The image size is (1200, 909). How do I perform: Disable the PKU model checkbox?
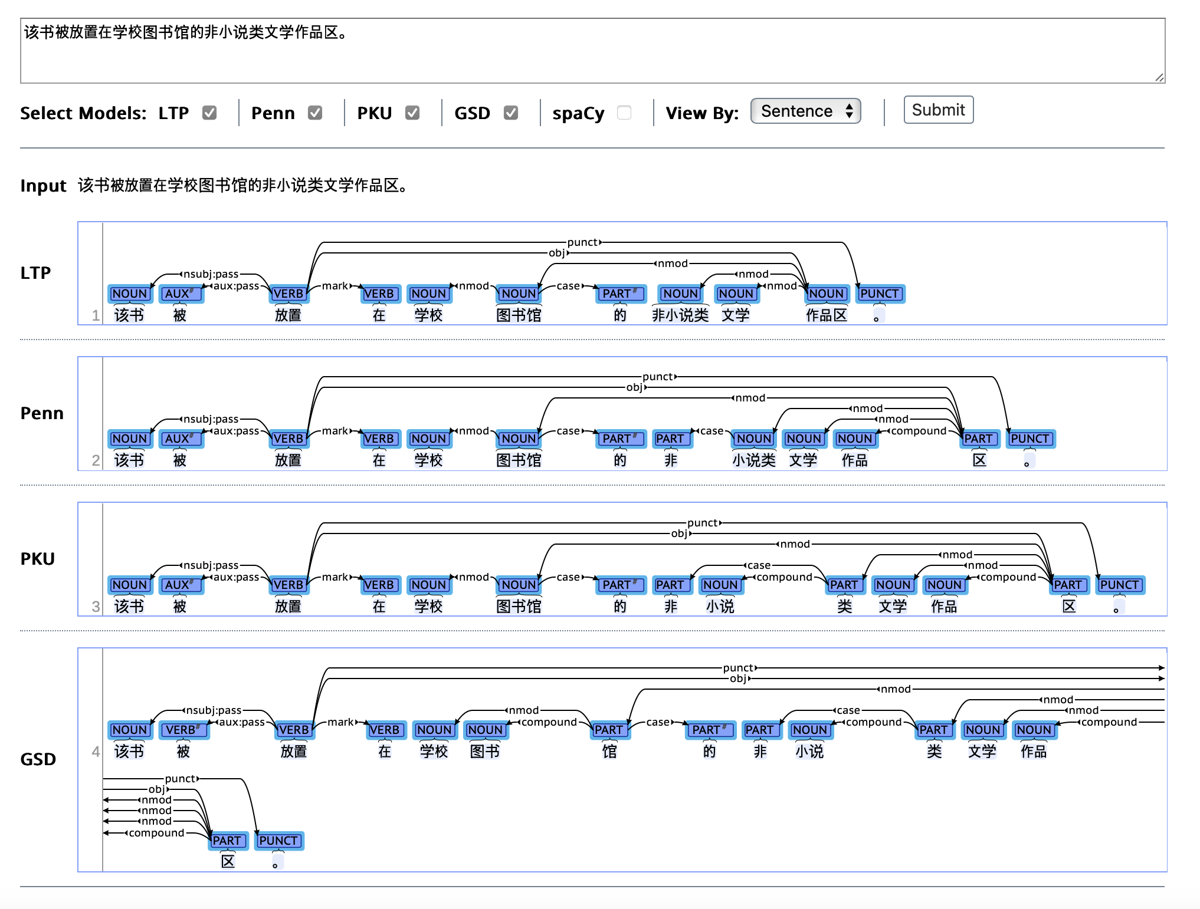[412, 113]
